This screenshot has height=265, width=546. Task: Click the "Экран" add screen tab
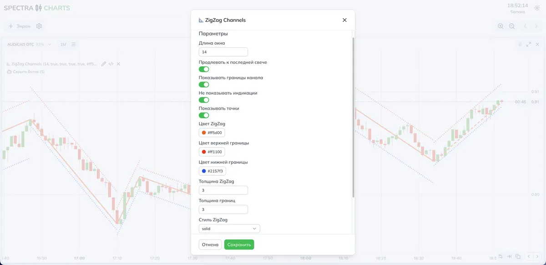pyautogui.click(x=20, y=26)
